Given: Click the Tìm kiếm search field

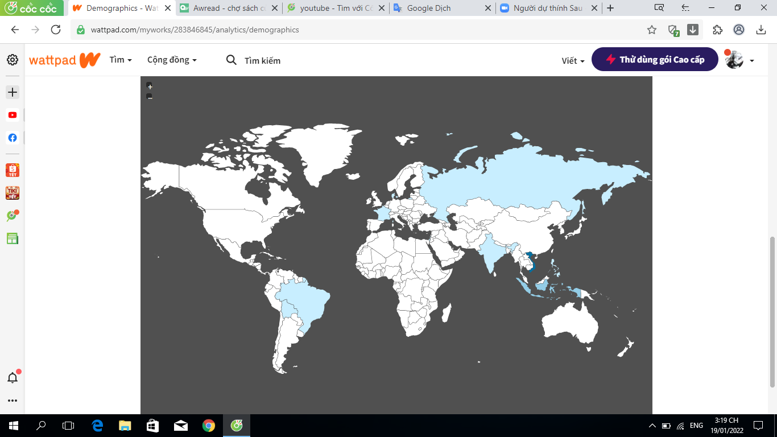Looking at the screenshot, I should pos(262,60).
